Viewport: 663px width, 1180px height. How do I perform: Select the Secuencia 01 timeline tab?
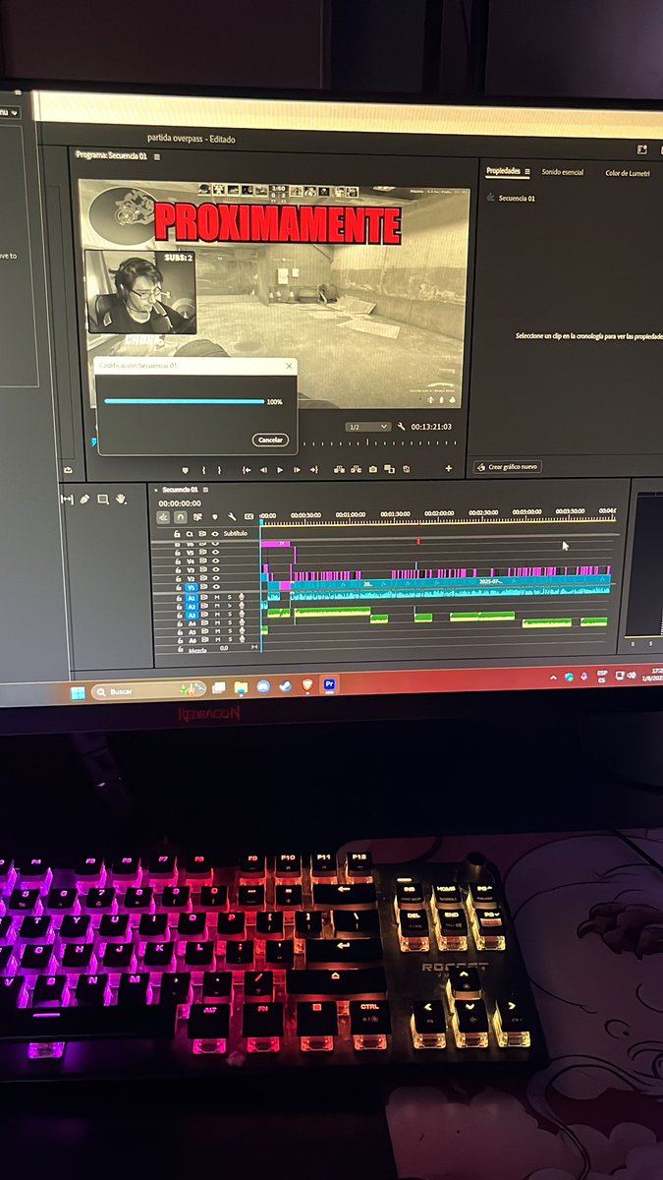click(180, 489)
